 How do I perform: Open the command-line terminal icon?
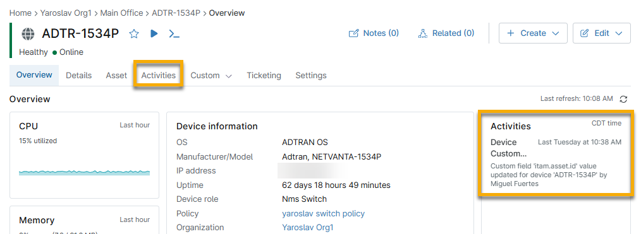(174, 34)
